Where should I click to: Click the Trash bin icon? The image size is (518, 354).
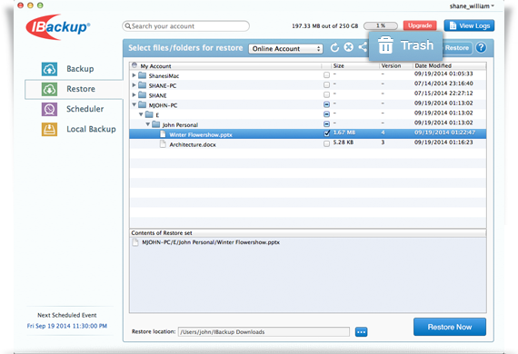(x=385, y=44)
